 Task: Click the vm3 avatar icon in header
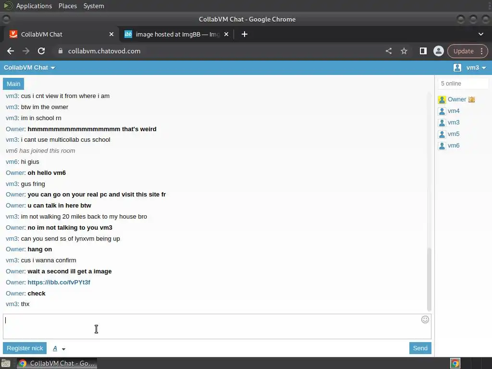click(x=457, y=67)
